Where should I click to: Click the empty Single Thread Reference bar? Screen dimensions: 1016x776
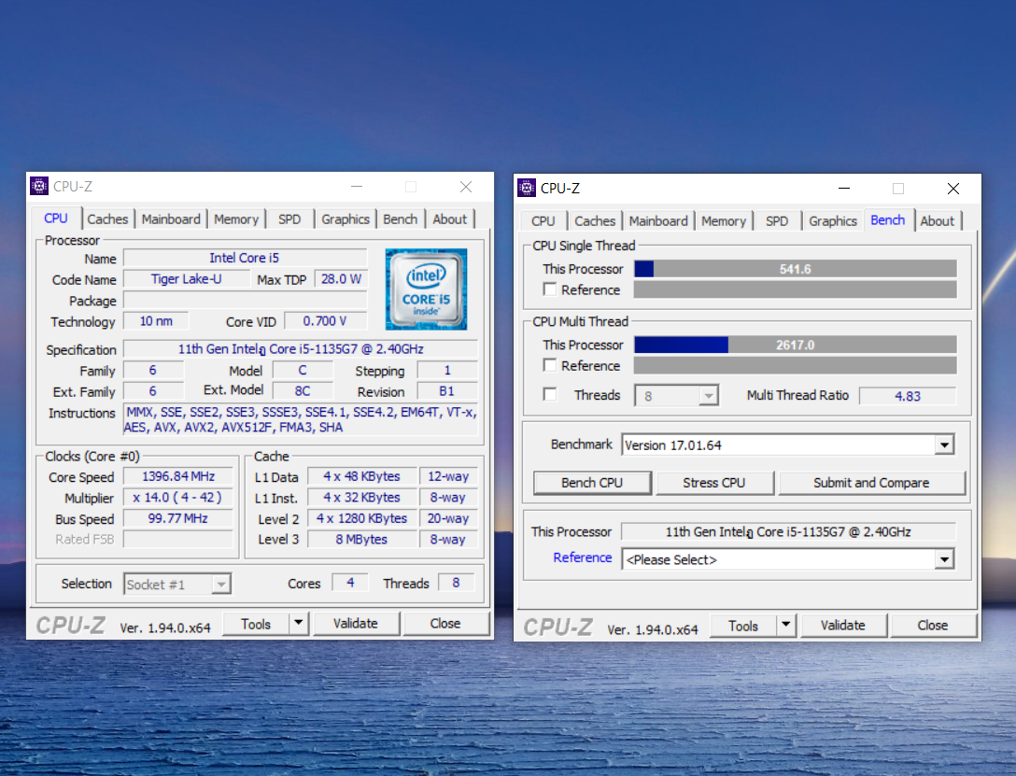[x=795, y=289]
